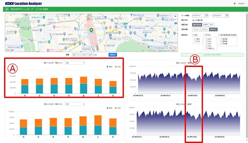This screenshot has width=248, height=143.
Task: Expand 性別 dropdown on 通行人口分析 chart
Action: point(75,63)
